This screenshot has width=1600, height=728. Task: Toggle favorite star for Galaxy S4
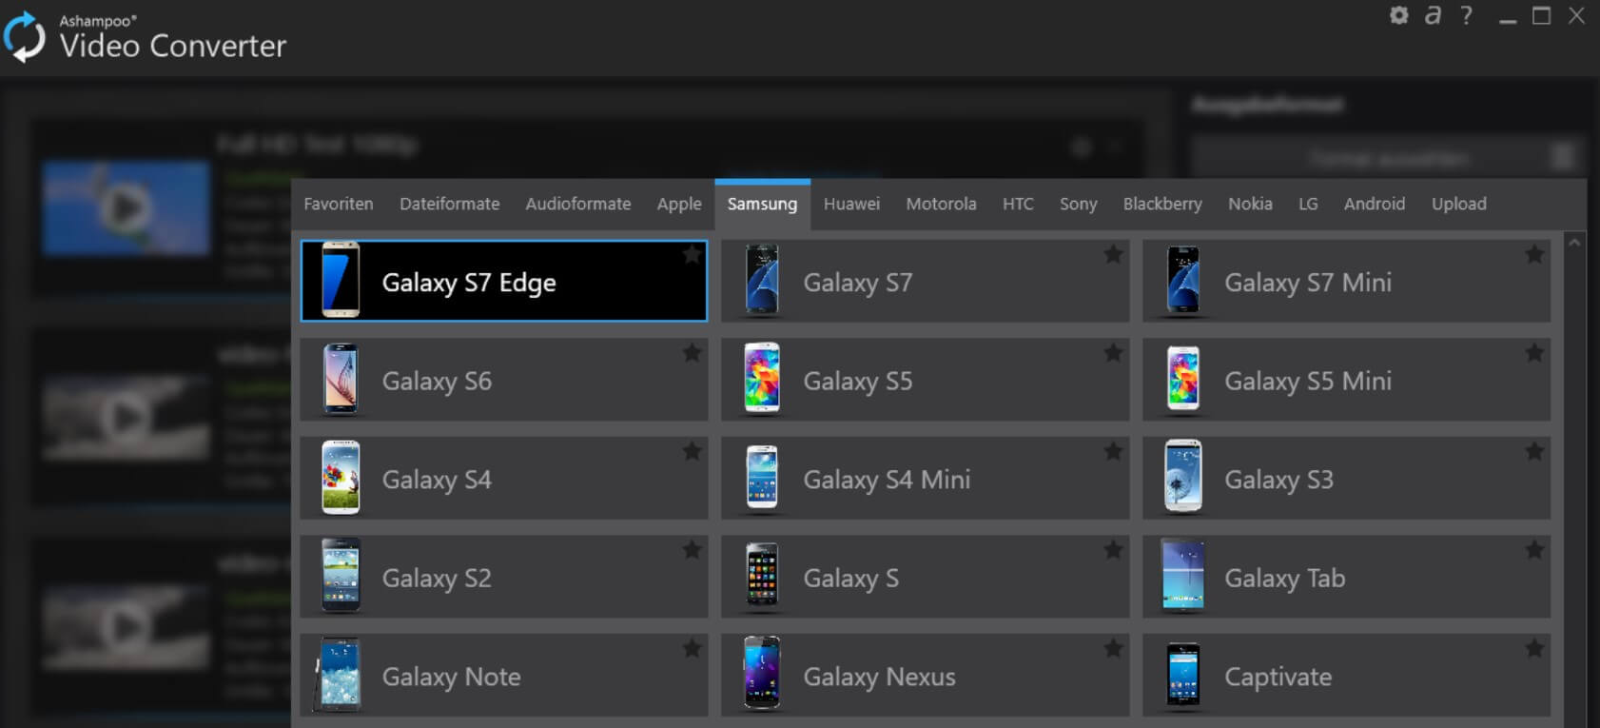692,451
